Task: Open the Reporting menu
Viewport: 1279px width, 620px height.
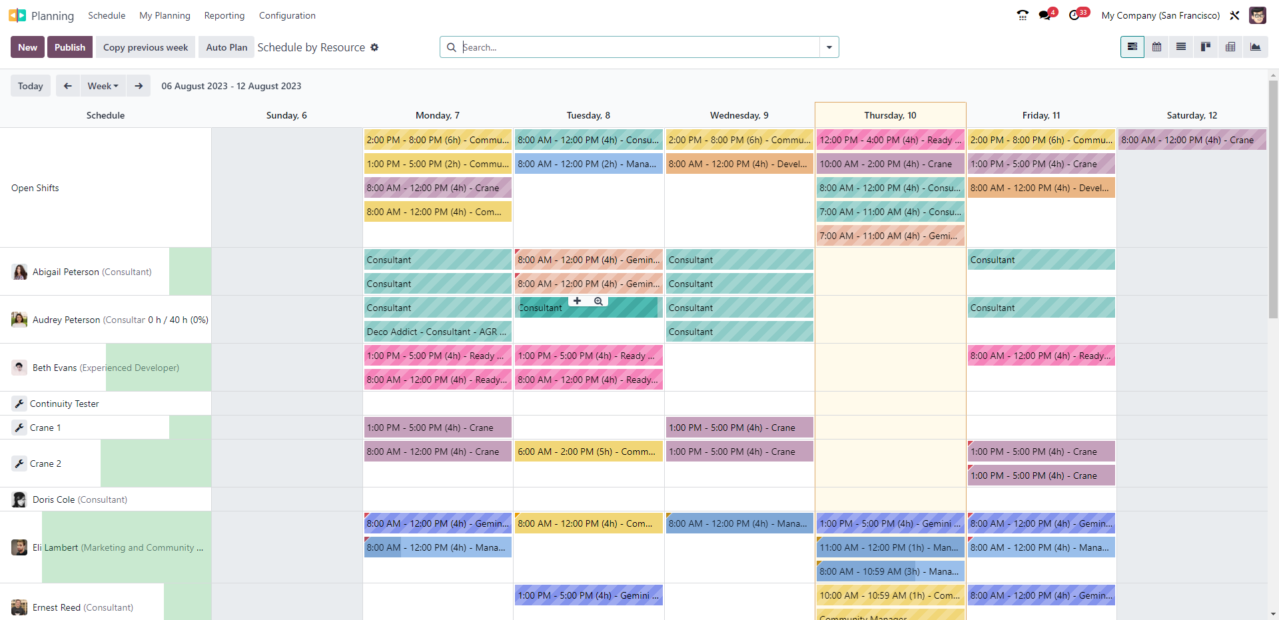Action: (x=224, y=15)
